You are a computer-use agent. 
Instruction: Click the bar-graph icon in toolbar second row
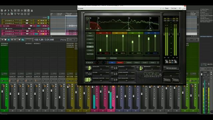click(x=9, y=14)
